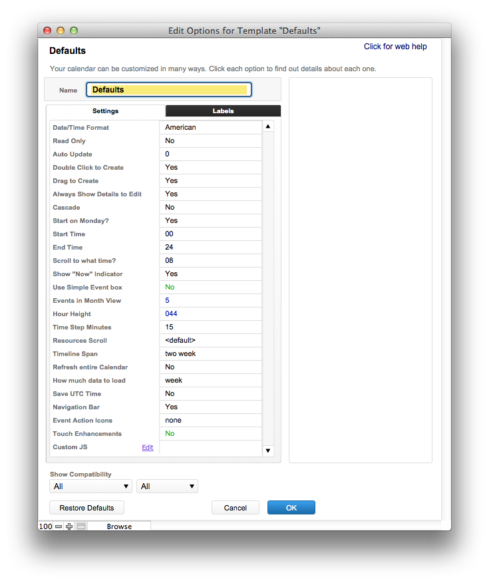489x583 pixels.
Task: Click the OK button
Action: click(x=291, y=508)
